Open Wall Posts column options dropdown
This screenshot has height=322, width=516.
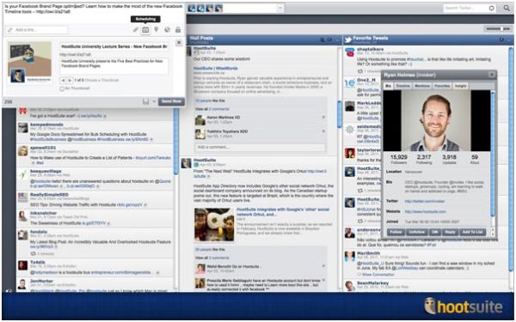[x=336, y=39]
